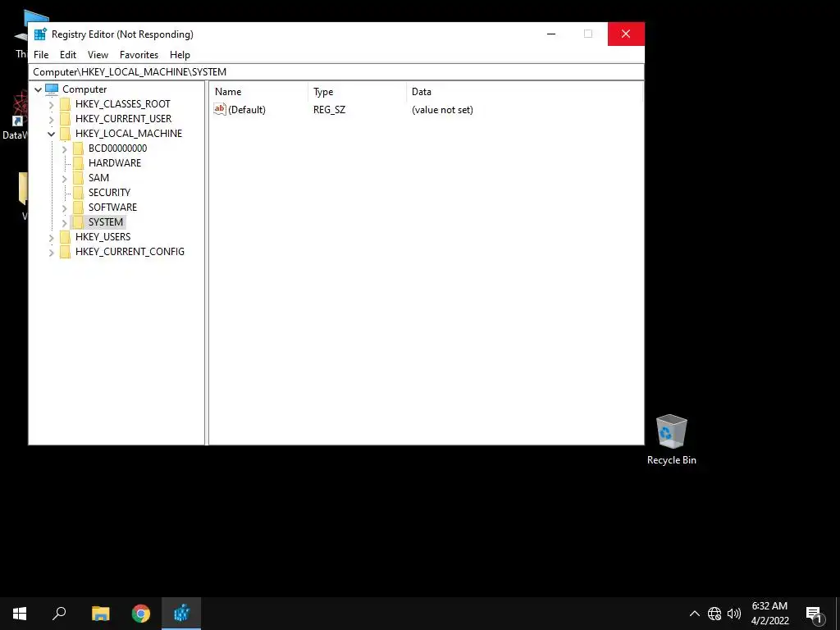Sort by the Name column header
Screen dimensions: 840x630
pos(259,92)
